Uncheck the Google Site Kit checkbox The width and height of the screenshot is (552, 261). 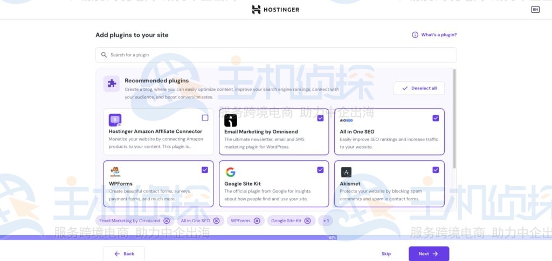(320, 170)
